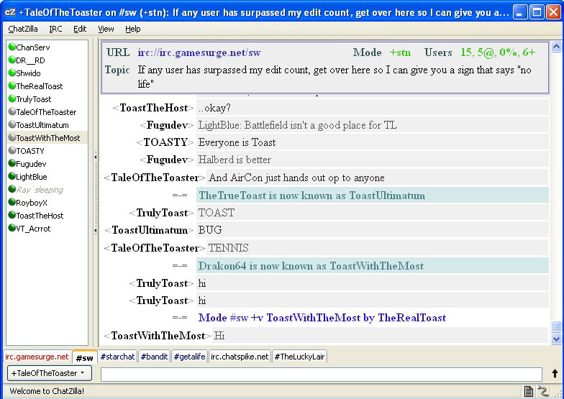This screenshot has width=564, height=399.
Task: Click the ChatZilla cZ icon in title bar
Action: pyautogui.click(x=10, y=12)
